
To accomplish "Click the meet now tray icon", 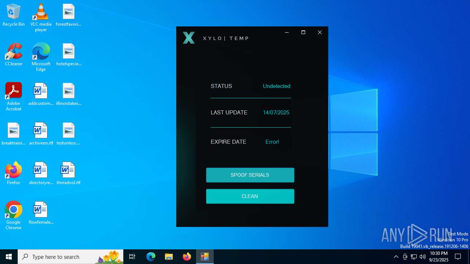I will point(405,257).
